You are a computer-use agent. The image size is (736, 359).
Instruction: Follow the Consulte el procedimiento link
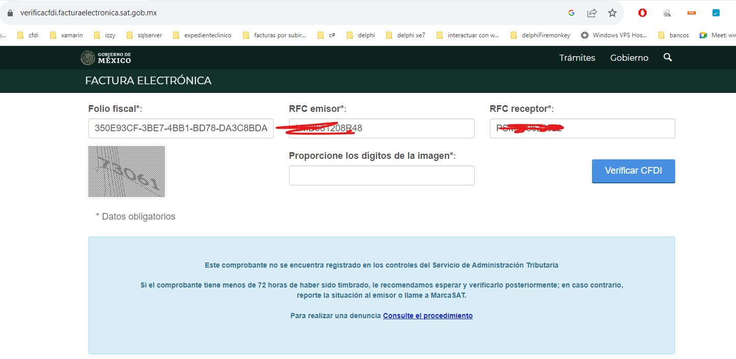click(428, 316)
